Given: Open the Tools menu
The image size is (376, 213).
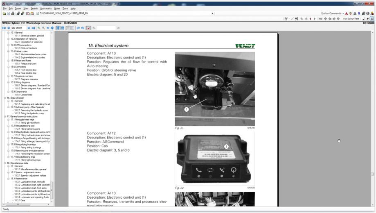Looking at the screenshot, I should point(65,9).
